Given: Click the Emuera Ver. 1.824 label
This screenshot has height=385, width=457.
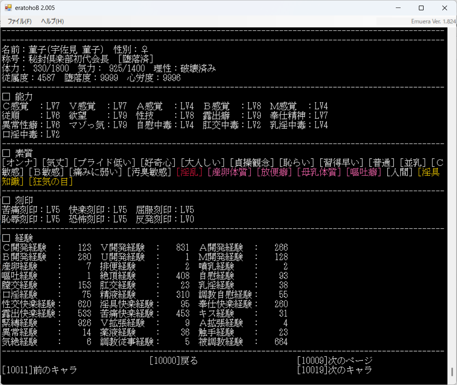Looking at the screenshot, I should pyautogui.click(x=433, y=21).
